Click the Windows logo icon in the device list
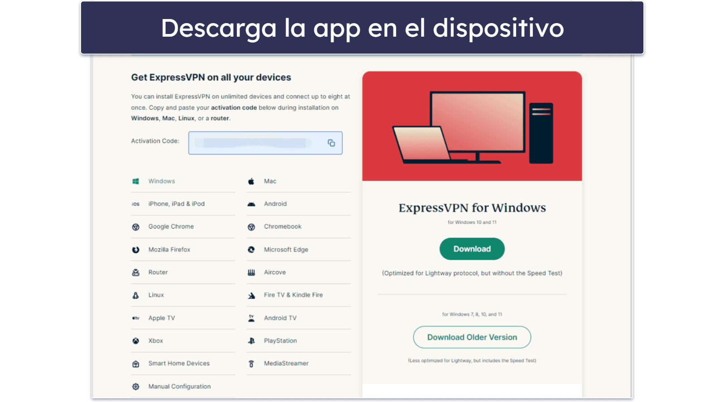The height and width of the screenshot is (402, 724). (x=135, y=181)
